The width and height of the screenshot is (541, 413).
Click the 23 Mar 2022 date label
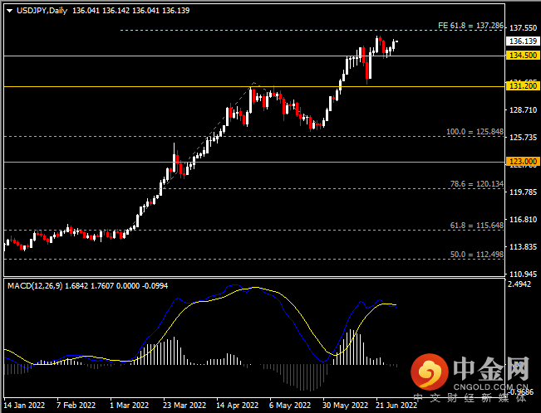point(184,405)
